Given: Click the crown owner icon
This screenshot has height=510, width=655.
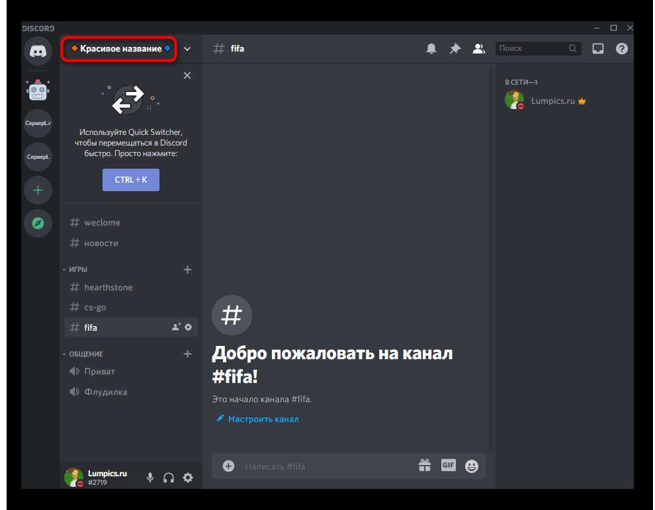Looking at the screenshot, I should tap(582, 101).
